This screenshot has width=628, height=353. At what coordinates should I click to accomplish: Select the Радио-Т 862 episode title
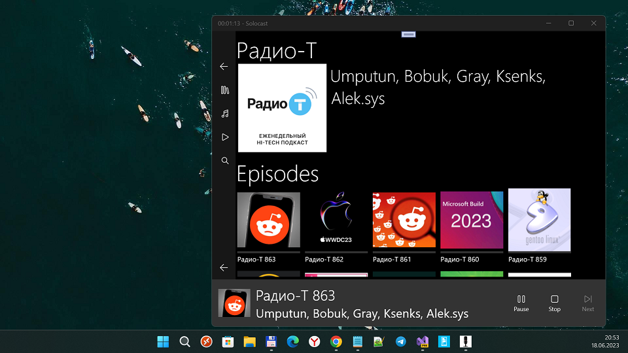(324, 260)
